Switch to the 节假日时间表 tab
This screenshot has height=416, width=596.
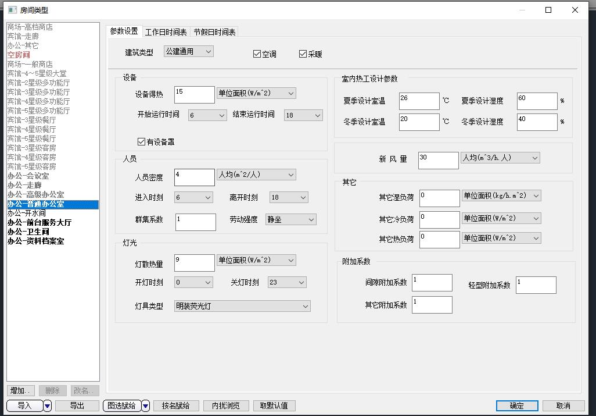pos(214,32)
